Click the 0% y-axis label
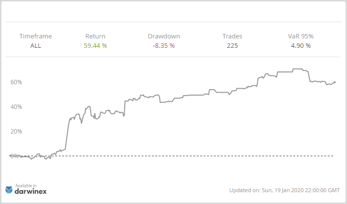 [14, 156]
